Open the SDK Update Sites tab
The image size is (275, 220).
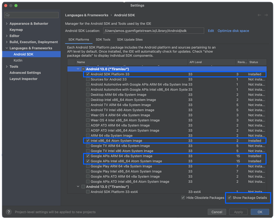click(x=129, y=39)
